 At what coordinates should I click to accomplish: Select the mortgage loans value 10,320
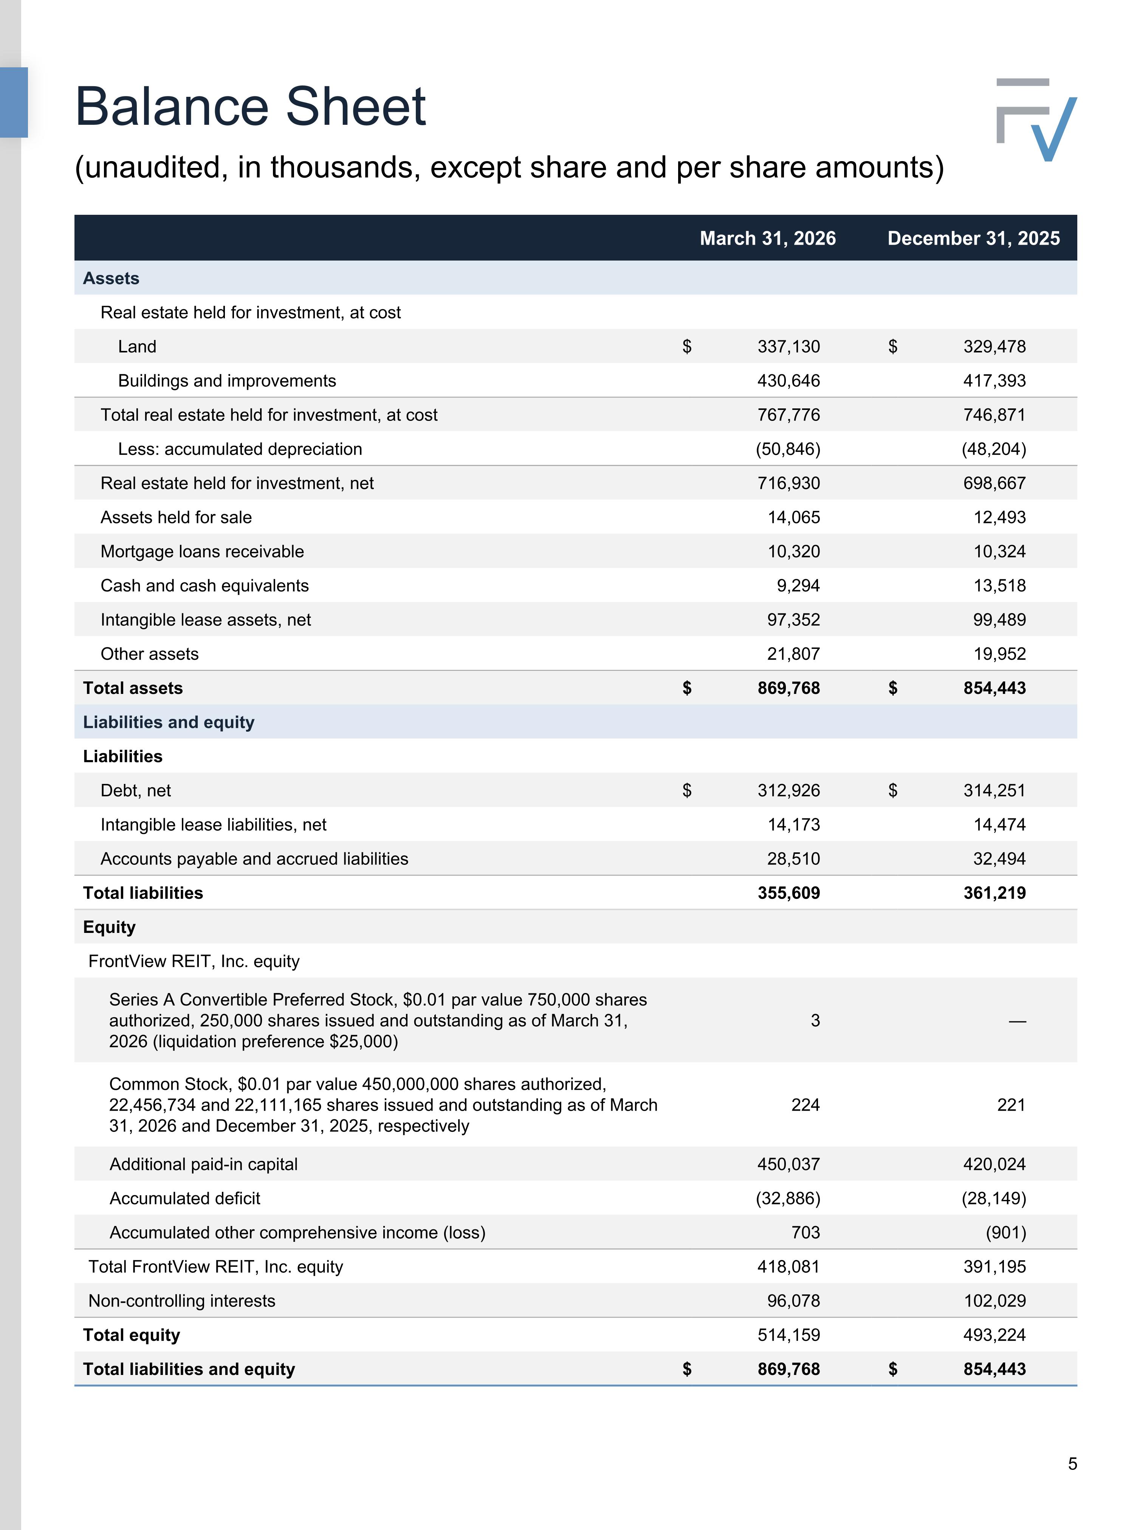(793, 551)
